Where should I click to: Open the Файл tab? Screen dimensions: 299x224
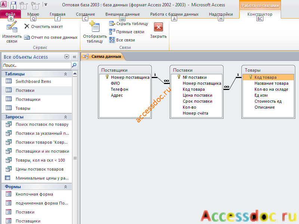[x=10, y=14]
